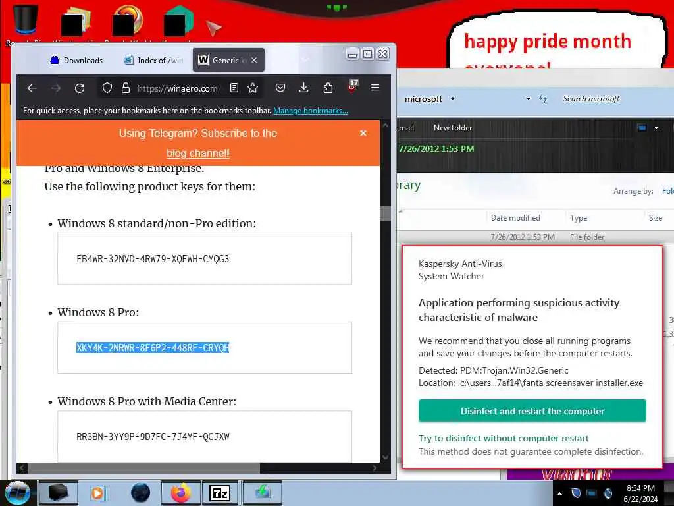Open the view options dropdown arrow in Explorer

point(656,128)
